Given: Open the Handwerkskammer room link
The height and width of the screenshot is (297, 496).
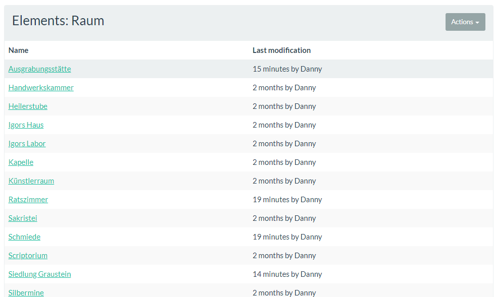Looking at the screenshot, I should 41,88.
